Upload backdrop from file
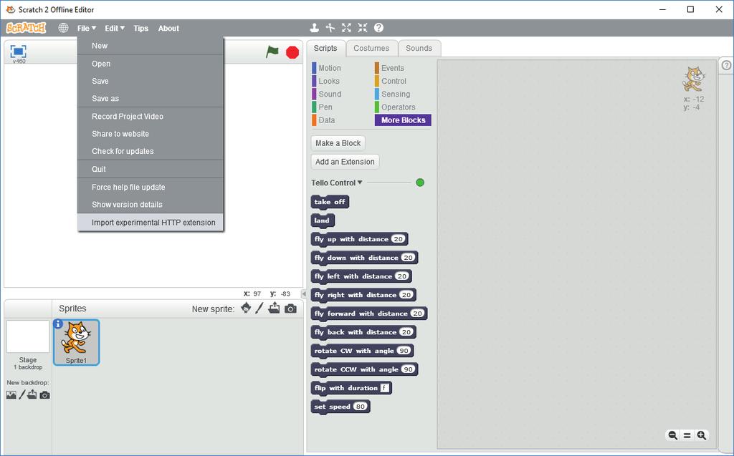The width and height of the screenshot is (734, 456). pos(32,394)
